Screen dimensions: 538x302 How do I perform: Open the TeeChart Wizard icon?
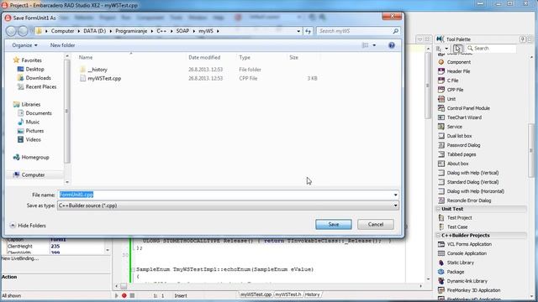click(441, 117)
